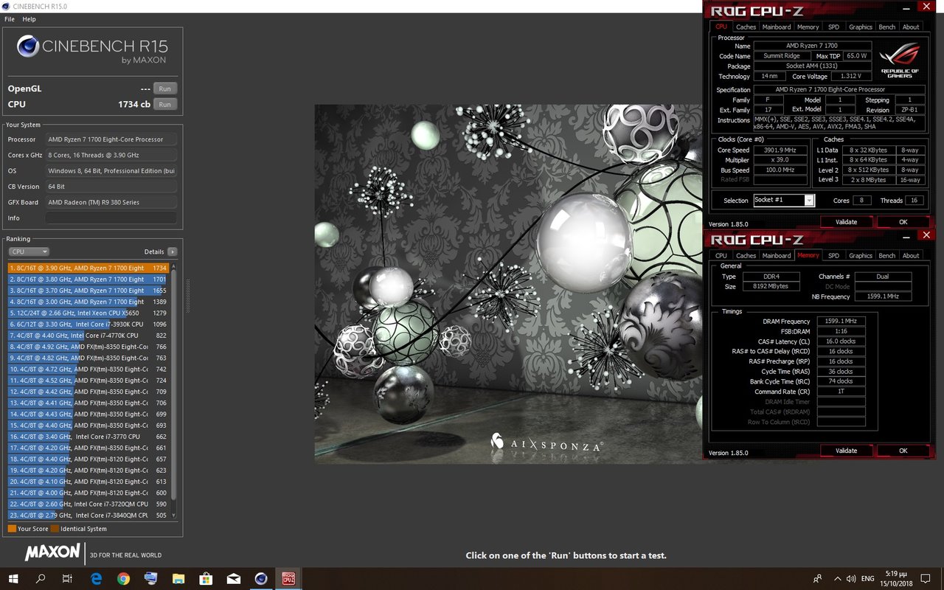Show hidden system tray icons
944x590 pixels.
pos(838,579)
